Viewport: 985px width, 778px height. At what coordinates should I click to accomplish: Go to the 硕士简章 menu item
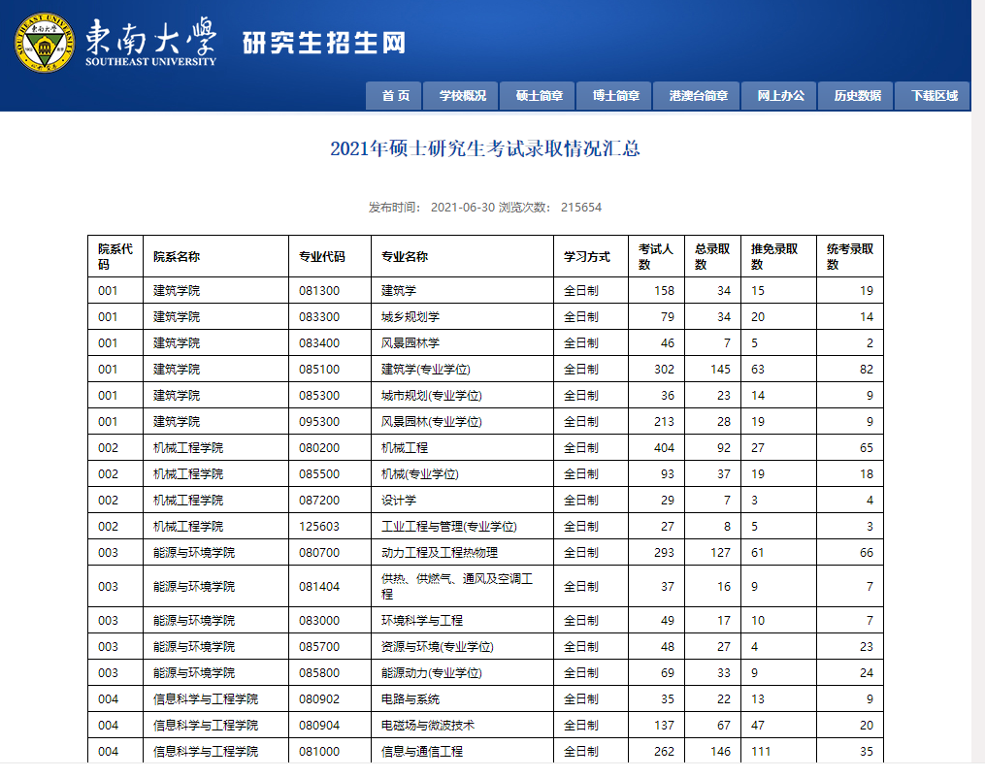coord(537,95)
